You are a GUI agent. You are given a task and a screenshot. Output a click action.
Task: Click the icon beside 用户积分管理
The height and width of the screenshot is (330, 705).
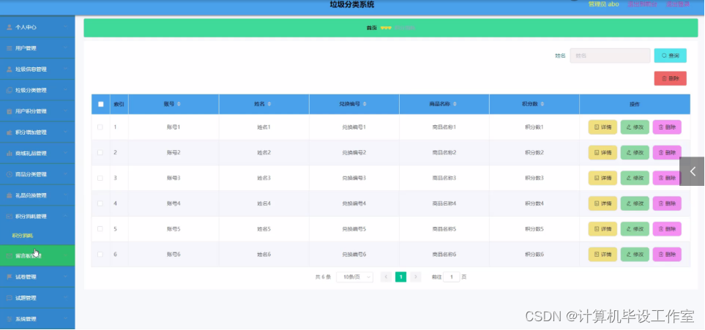(x=10, y=111)
